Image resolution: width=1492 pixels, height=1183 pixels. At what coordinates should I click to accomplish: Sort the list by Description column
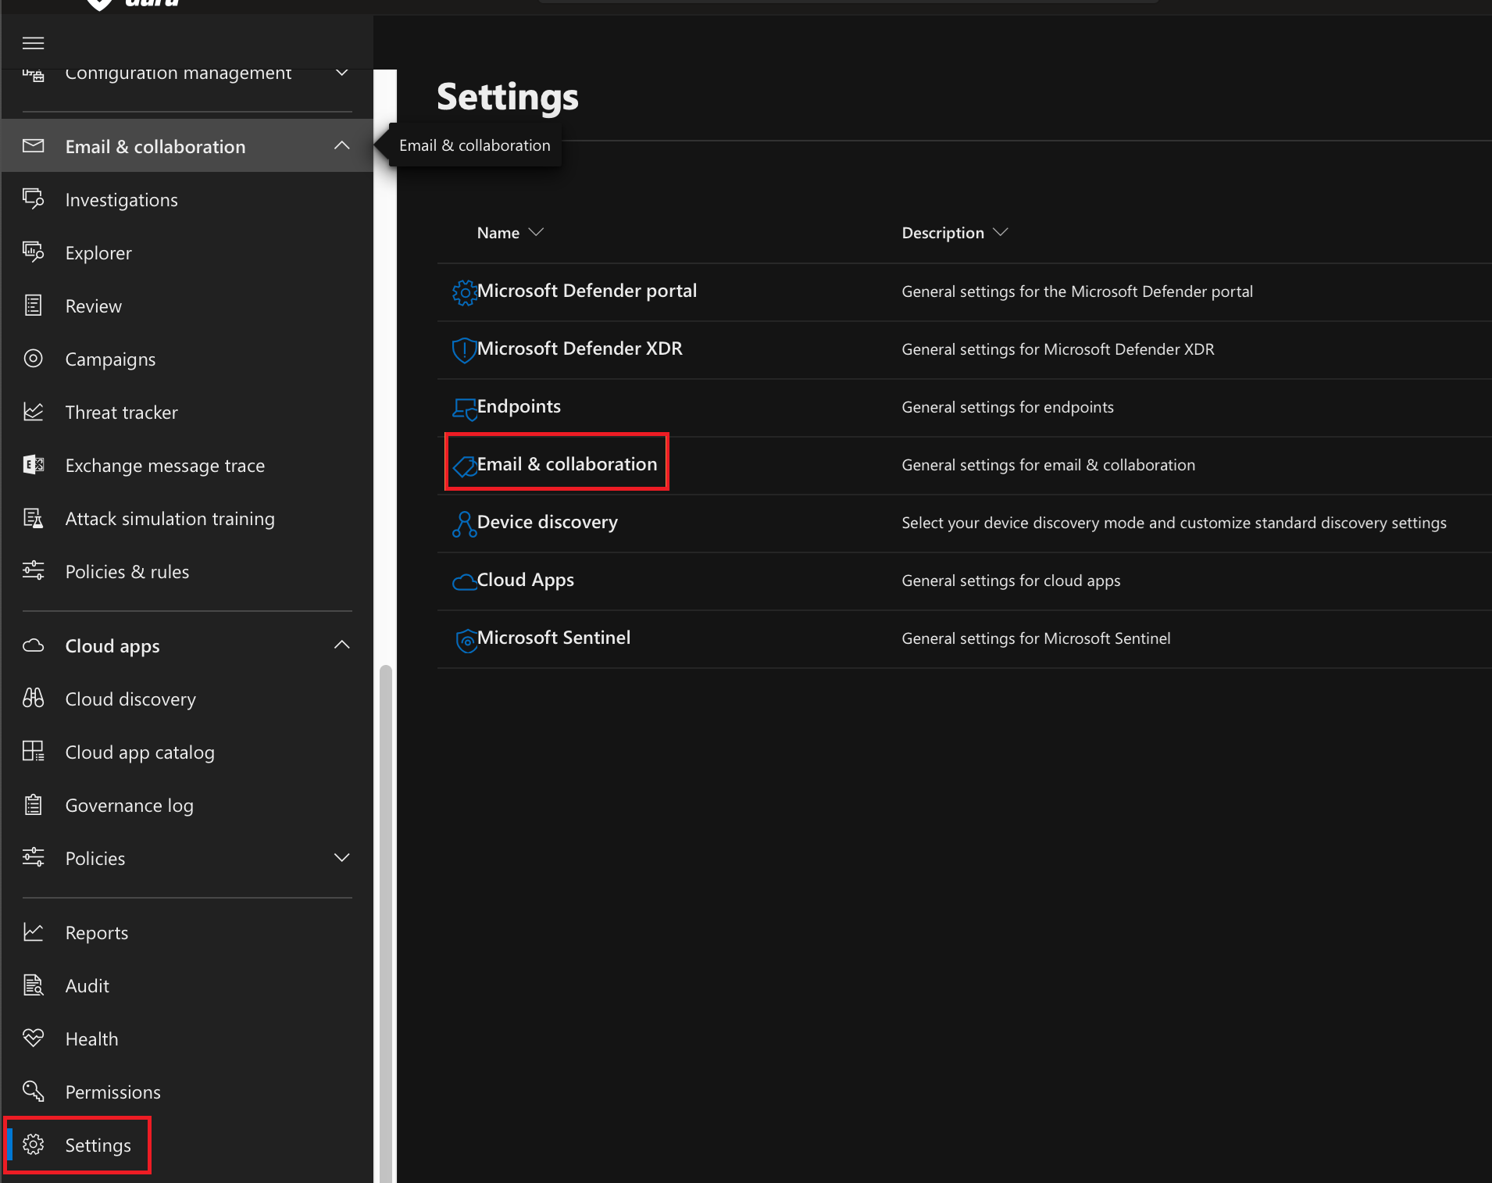(x=955, y=233)
